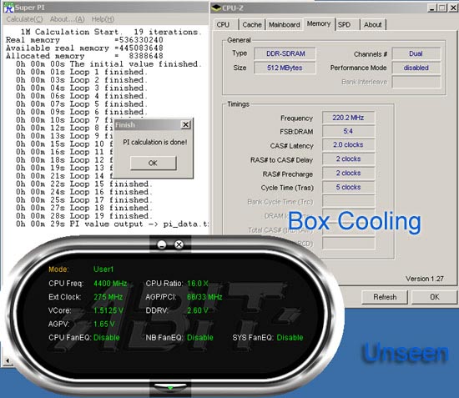Screen dimensions: 459x398
Task: Click the 66/33 MHz AGP/PCI value
Action: pos(204,297)
